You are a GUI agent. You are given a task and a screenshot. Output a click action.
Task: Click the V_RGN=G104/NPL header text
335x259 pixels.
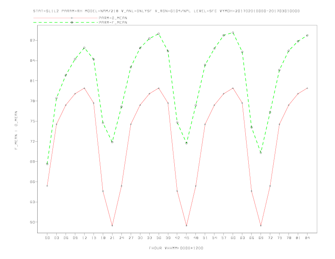click(173, 11)
